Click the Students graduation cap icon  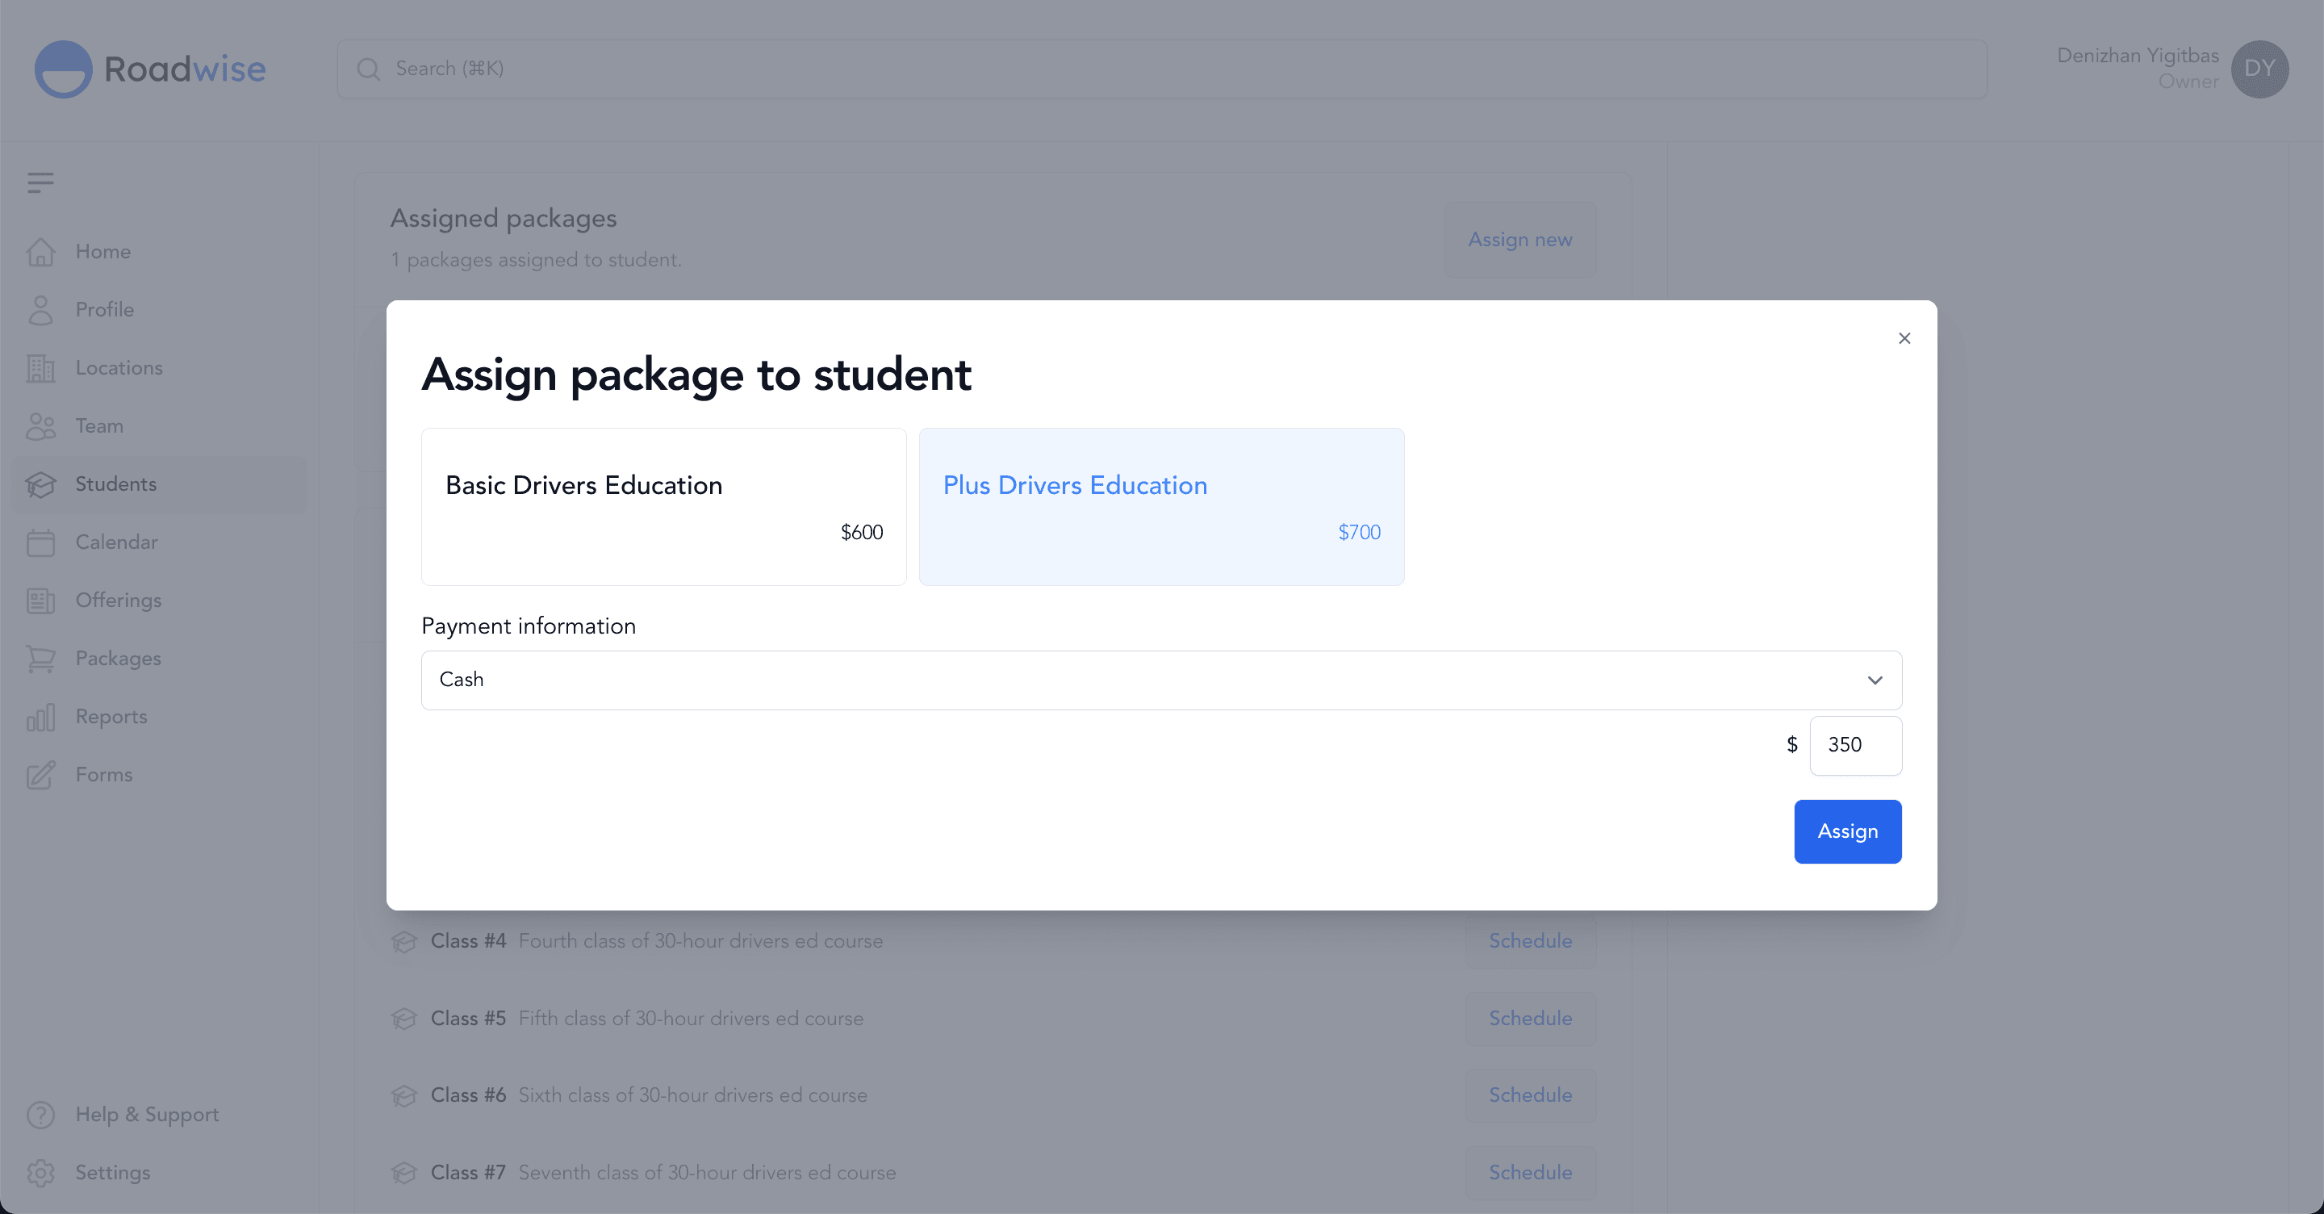pos(40,484)
